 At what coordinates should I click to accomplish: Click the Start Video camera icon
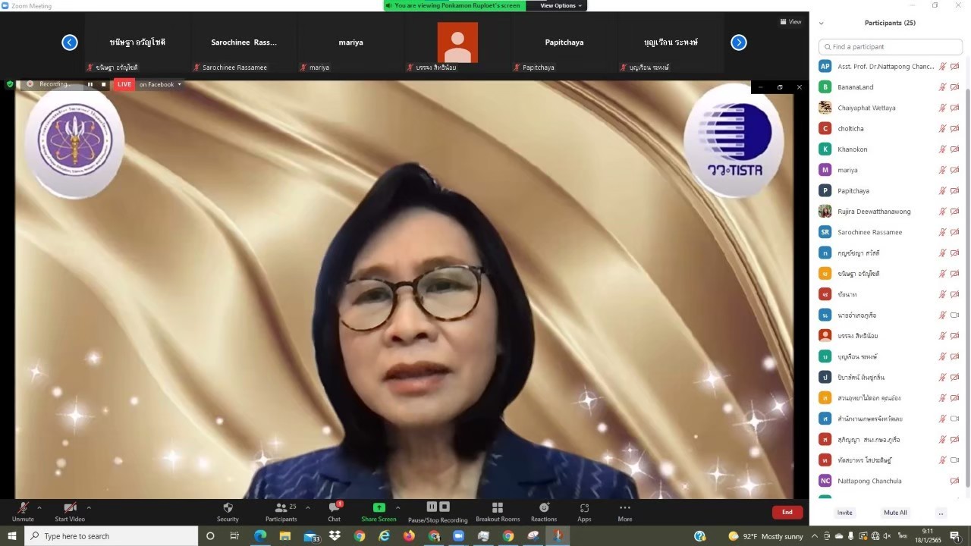pyautogui.click(x=70, y=507)
